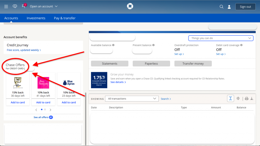Click the Chase logo in the header

click(x=130, y=6)
